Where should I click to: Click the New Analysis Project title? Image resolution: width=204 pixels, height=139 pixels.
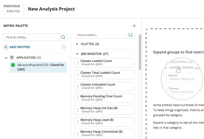(51, 9)
